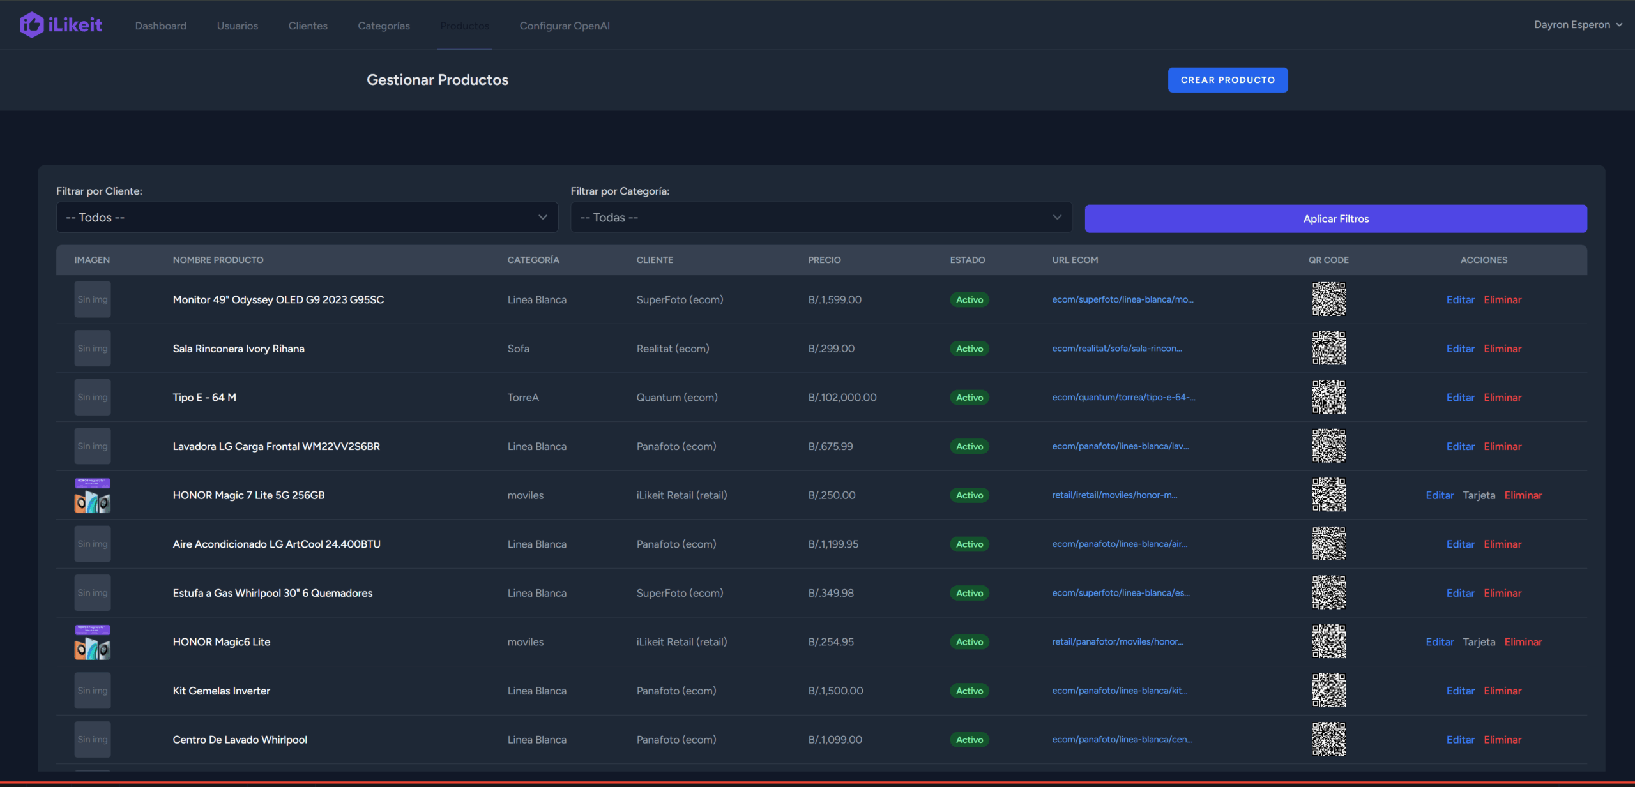Viewport: 1635px width, 787px height.
Task: Edit Aire Acondicionado LG ArtCool product
Action: pyautogui.click(x=1460, y=544)
